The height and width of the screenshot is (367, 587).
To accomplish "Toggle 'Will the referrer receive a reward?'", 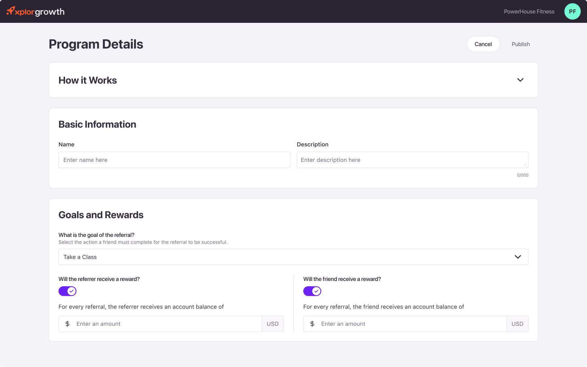I will point(68,291).
